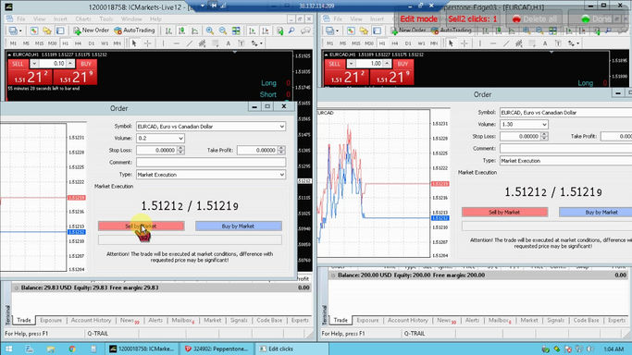Pick vertical line tool in ICMarkets toolbar

click(163, 43)
